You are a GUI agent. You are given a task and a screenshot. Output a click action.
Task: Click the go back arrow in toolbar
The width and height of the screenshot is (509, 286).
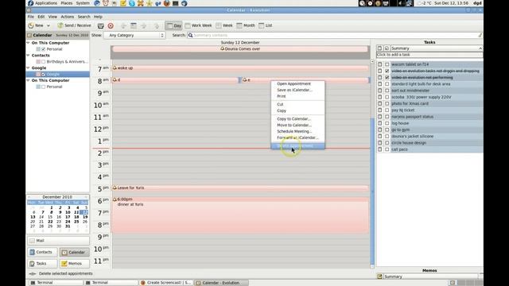123,25
